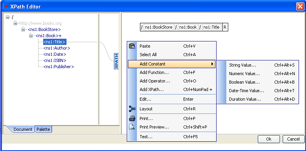This screenshot has width=306, height=151.
Task: Open the Add Constant submenu arrow
Action: click(x=212, y=64)
